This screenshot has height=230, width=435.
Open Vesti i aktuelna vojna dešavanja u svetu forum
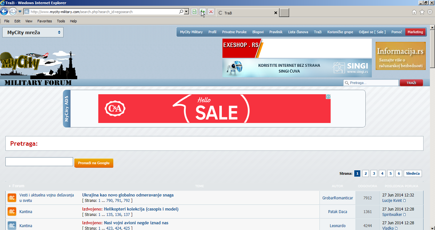47,198
